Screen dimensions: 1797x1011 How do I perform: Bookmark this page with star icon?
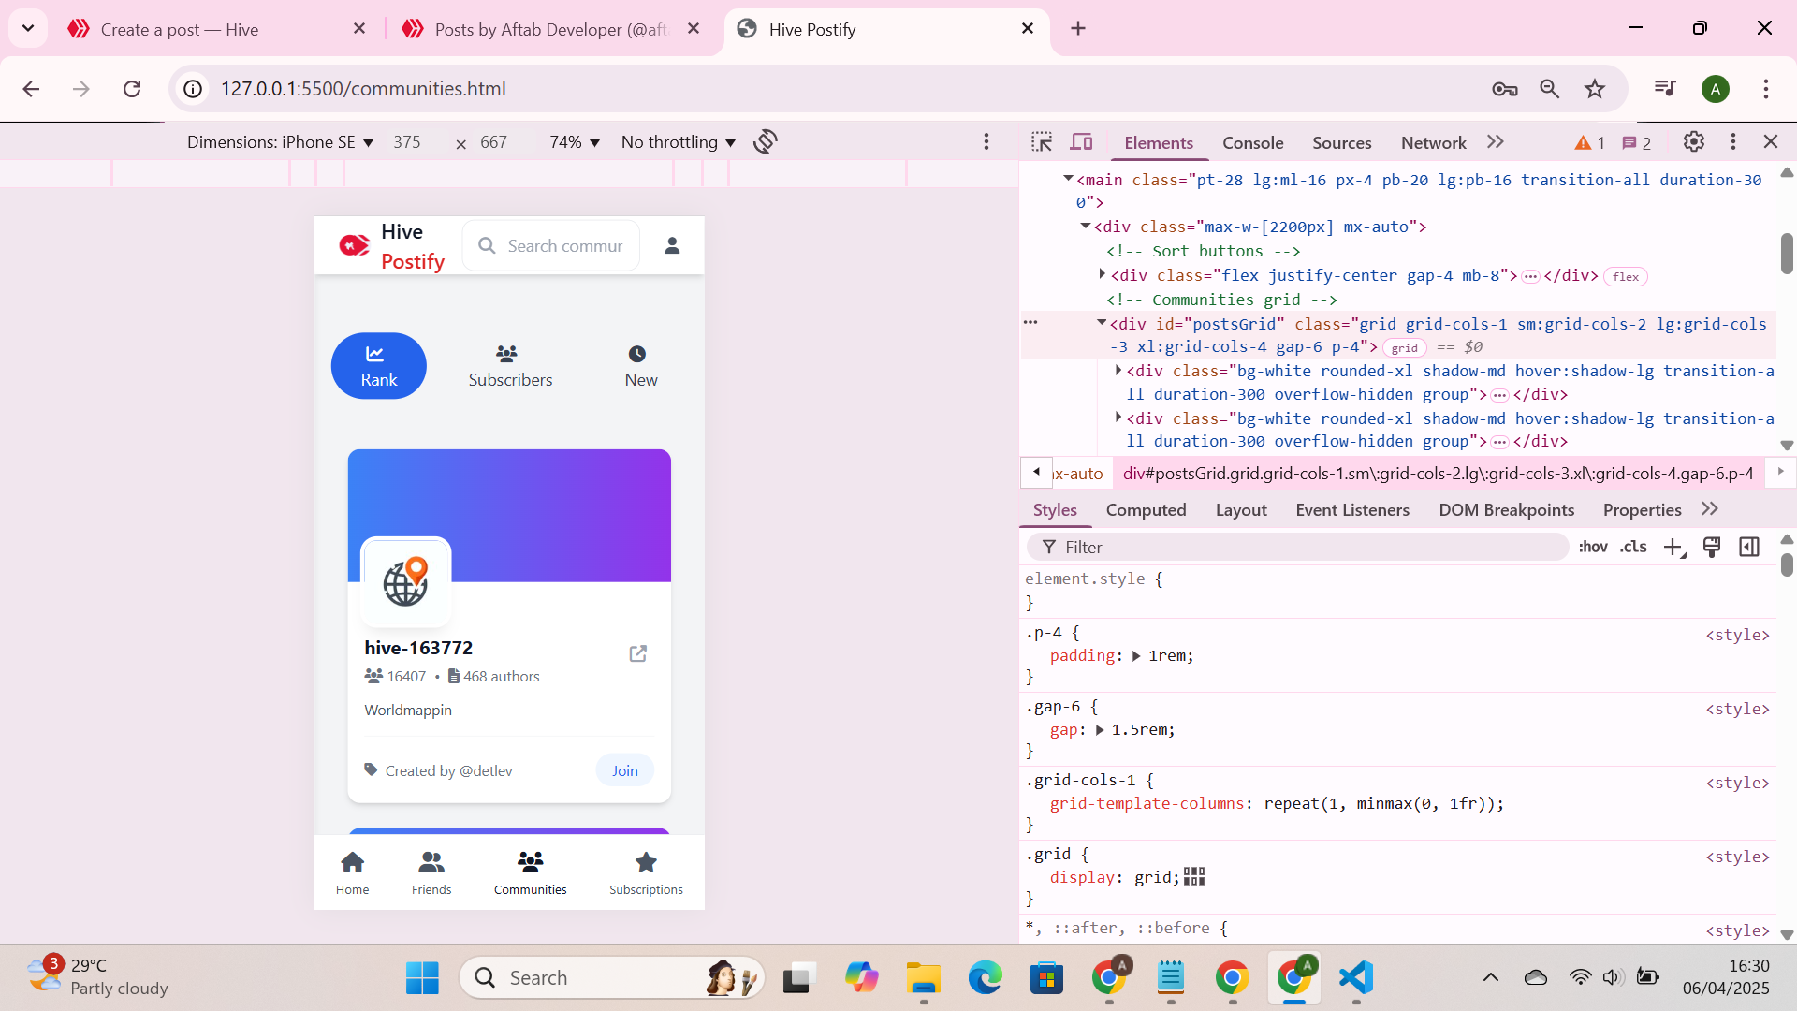(x=1595, y=89)
